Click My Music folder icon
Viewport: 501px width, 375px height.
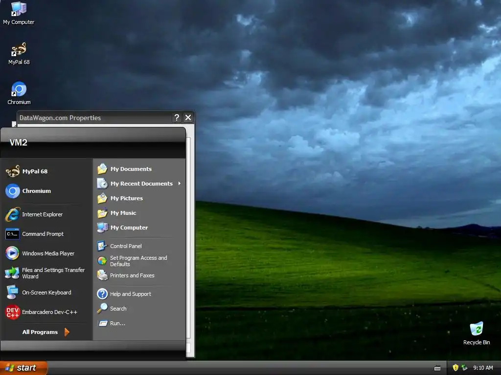click(x=102, y=213)
